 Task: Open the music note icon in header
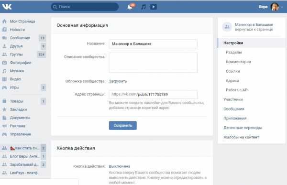tap(143, 7)
